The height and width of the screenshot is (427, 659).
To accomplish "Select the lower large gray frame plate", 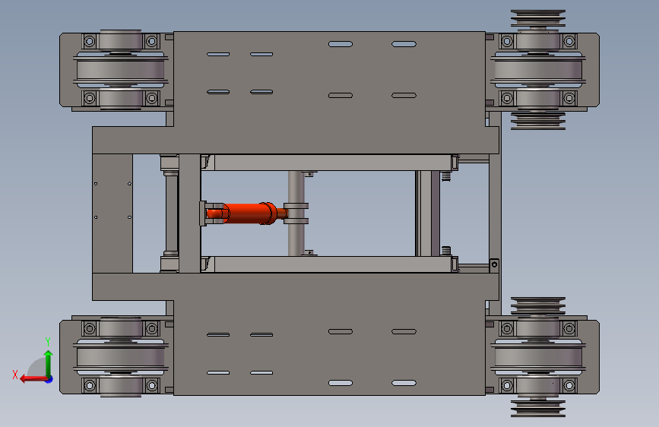I will coord(329,334).
